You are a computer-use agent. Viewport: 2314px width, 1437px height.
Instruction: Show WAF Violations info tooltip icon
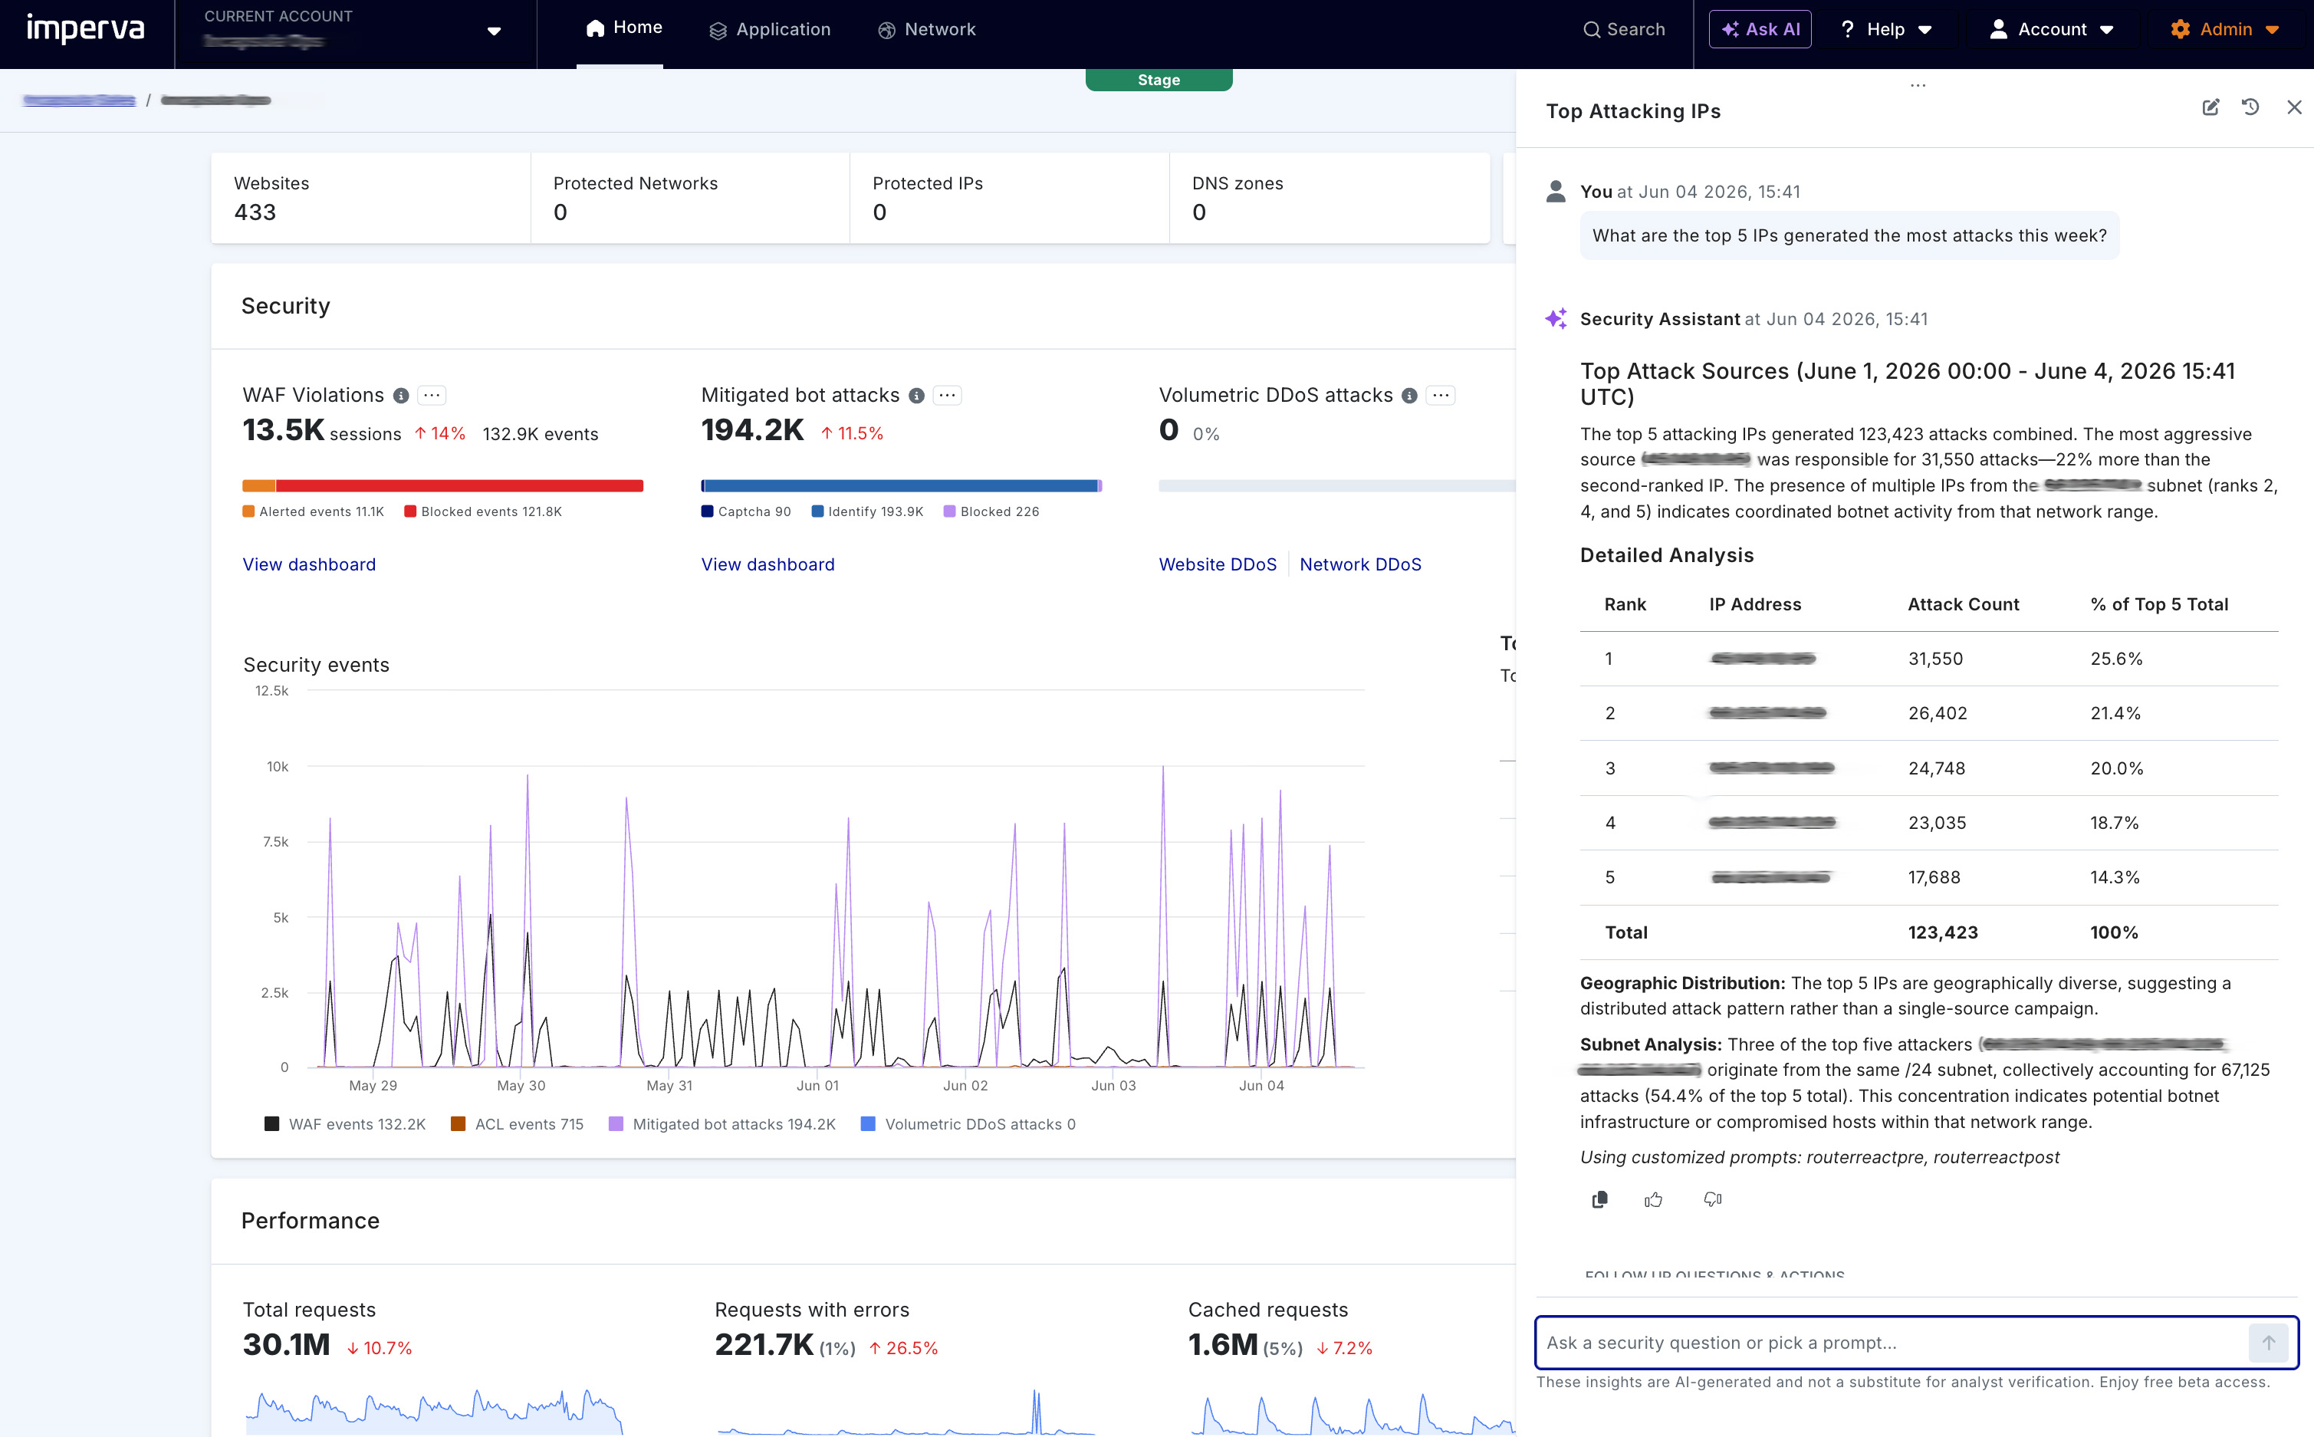pos(401,396)
